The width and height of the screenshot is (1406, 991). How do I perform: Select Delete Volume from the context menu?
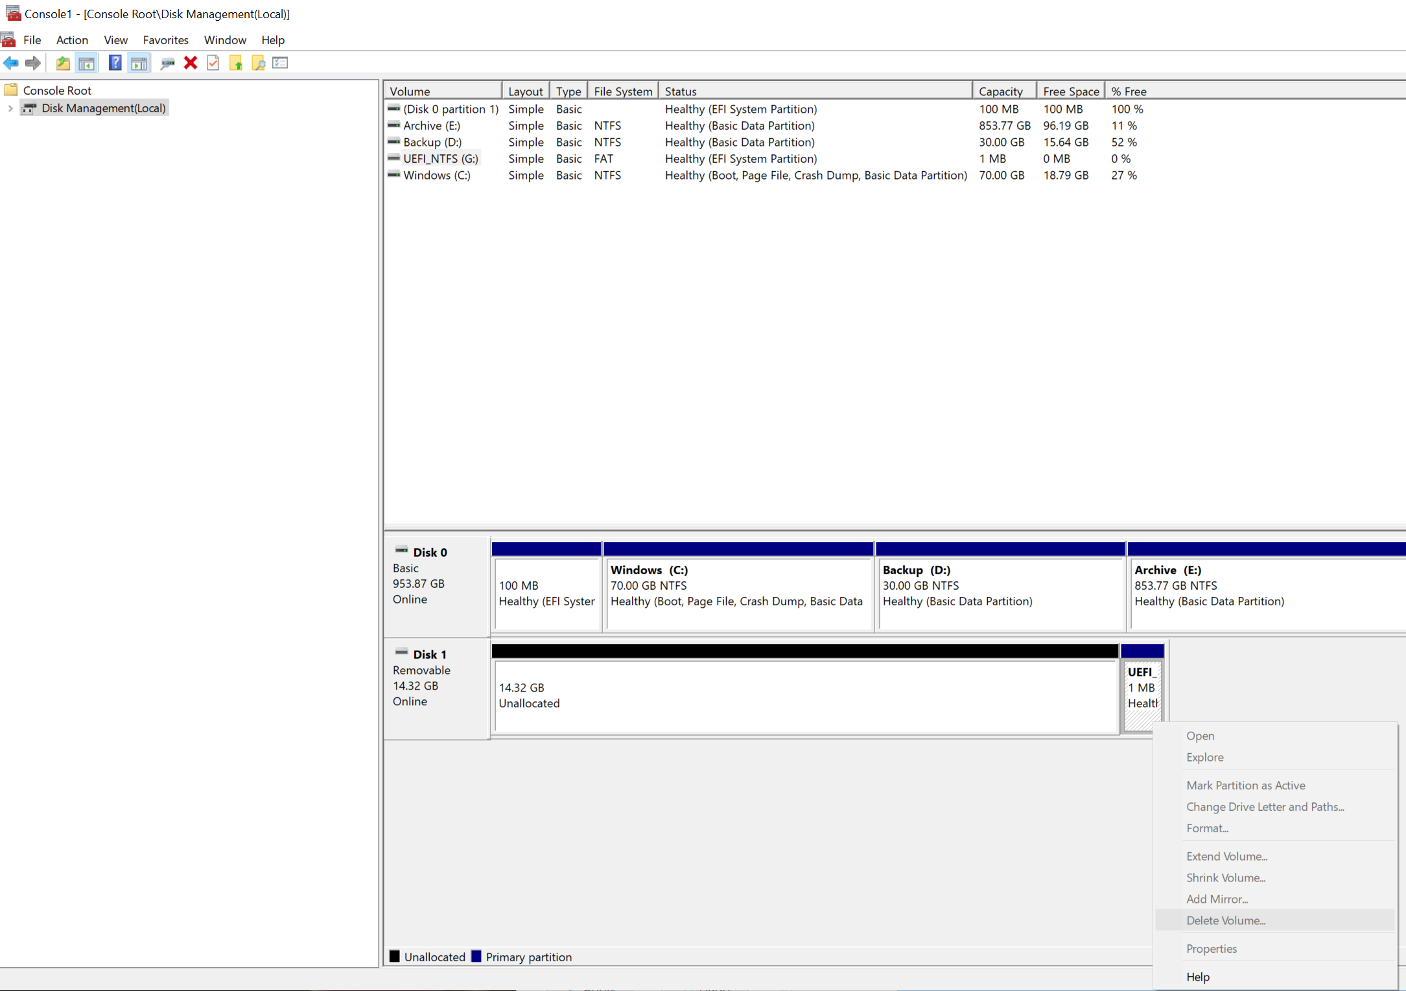pos(1225,920)
